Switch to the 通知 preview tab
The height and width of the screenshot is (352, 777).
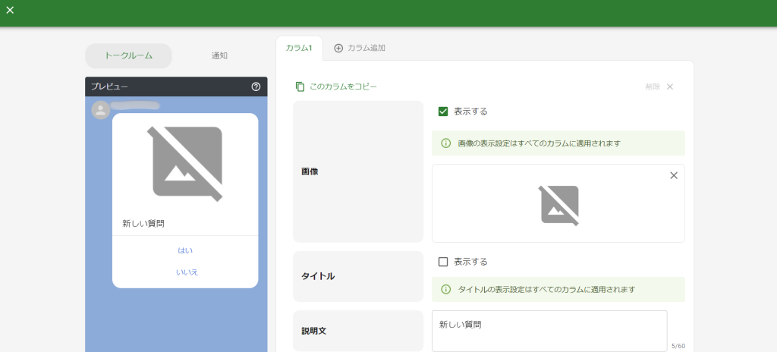click(x=220, y=55)
